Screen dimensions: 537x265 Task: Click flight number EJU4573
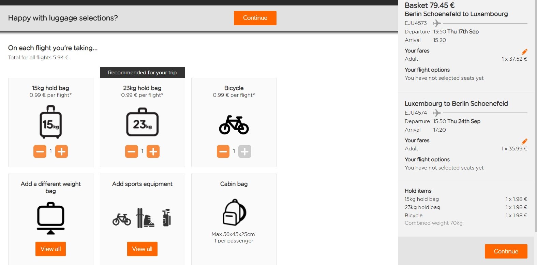pyautogui.click(x=416, y=23)
